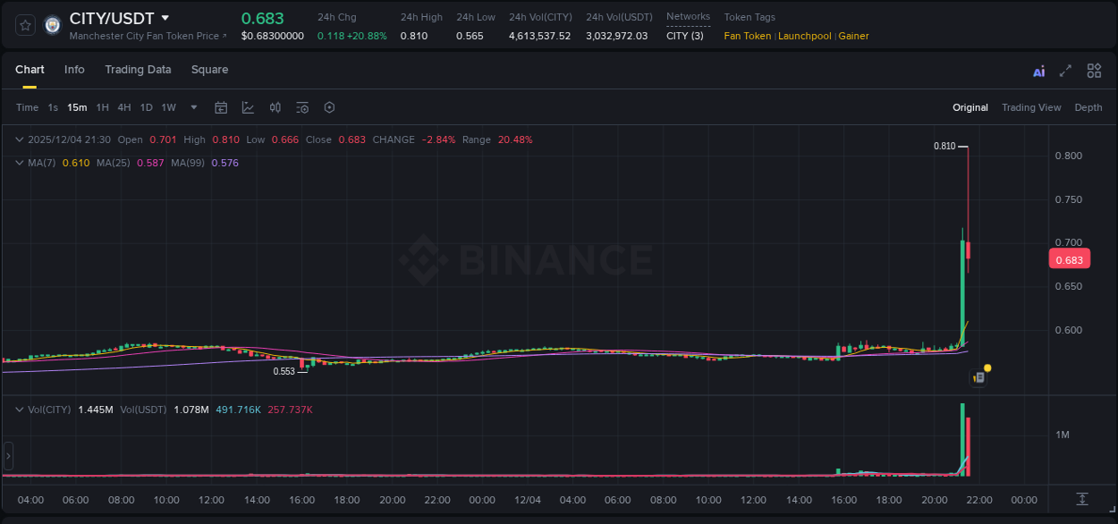Open chart settings via the hexagon icon

click(x=329, y=107)
